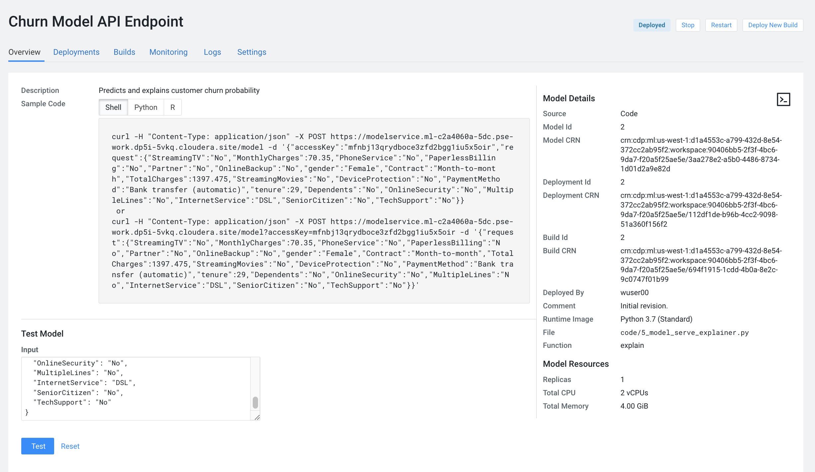Open the Builds tab

pos(124,52)
